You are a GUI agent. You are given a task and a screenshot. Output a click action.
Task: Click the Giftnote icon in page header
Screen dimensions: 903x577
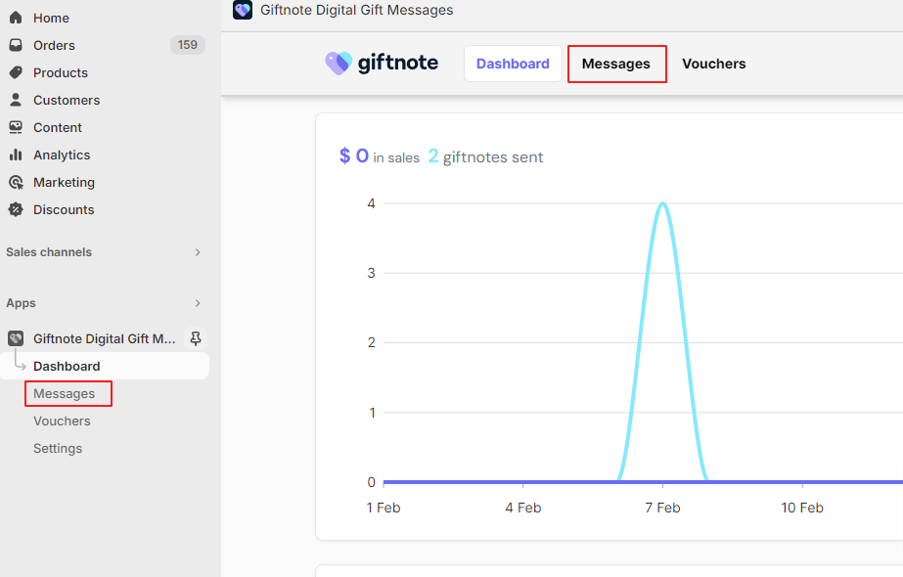(243, 10)
